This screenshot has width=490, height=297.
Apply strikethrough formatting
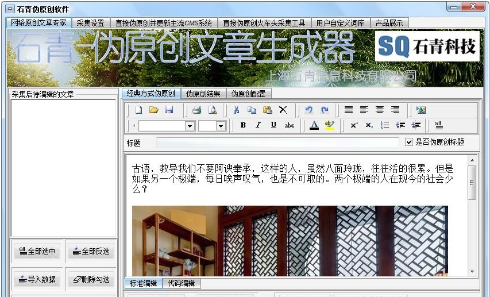click(x=290, y=125)
